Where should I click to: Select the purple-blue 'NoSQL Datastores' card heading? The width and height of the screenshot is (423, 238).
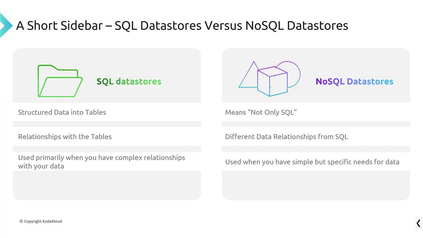pyautogui.click(x=354, y=82)
